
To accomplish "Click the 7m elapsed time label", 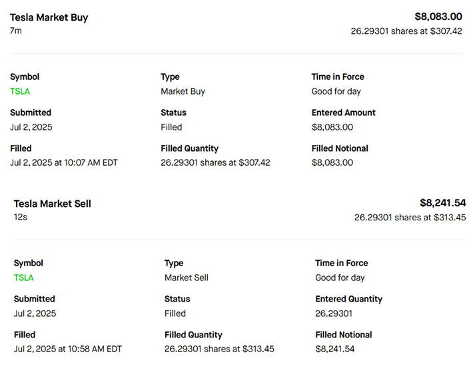I will point(15,31).
